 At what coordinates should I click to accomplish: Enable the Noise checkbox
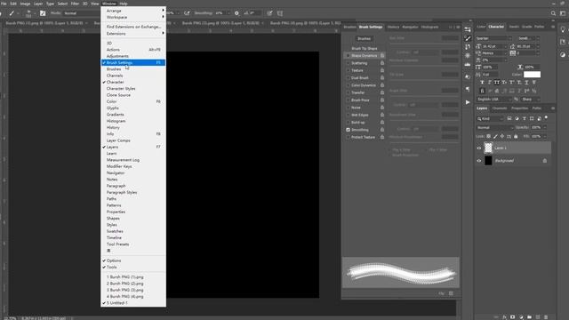tap(348, 108)
